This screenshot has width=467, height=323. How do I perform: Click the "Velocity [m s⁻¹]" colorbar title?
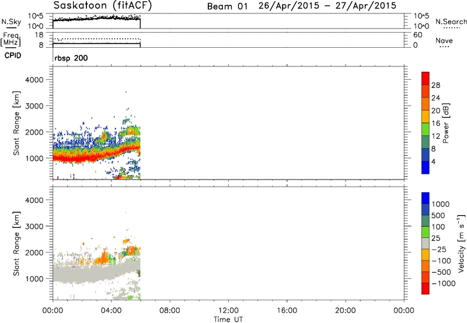click(461, 243)
